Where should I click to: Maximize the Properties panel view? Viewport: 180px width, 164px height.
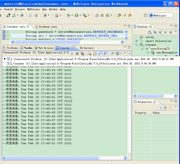coord(175,101)
